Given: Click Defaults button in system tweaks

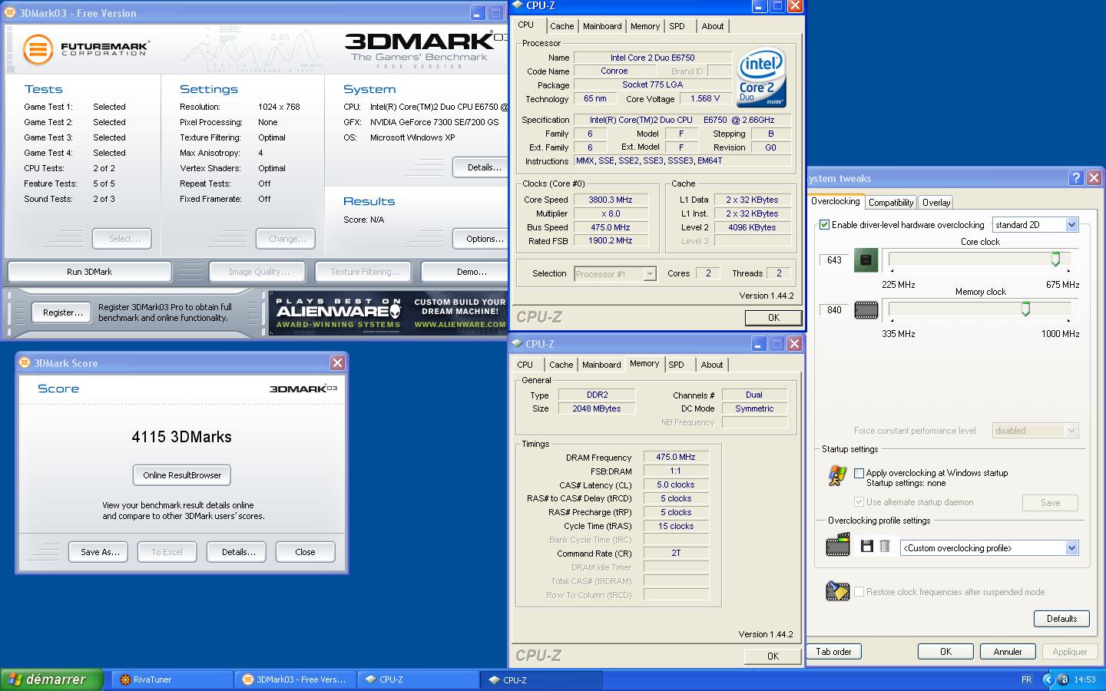Looking at the screenshot, I should pyautogui.click(x=1061, y=619).
